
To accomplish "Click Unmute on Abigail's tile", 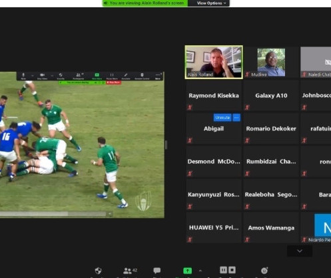I will click(x=222, y=118).
